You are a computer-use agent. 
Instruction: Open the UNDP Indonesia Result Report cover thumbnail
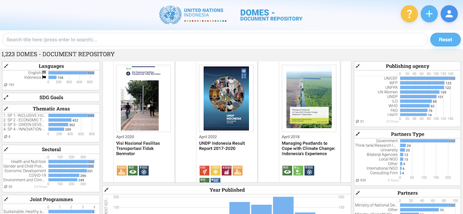click(x=226, y=98)
